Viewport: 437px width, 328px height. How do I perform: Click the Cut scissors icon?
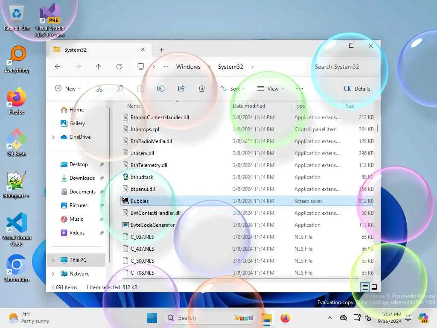99,89
